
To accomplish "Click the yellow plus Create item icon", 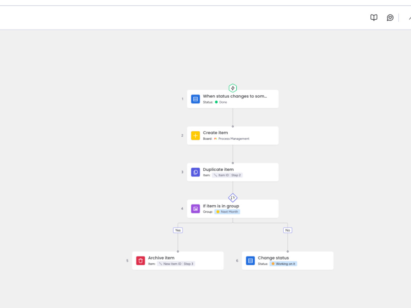I will pyautogui.click(x=195, y=136).
